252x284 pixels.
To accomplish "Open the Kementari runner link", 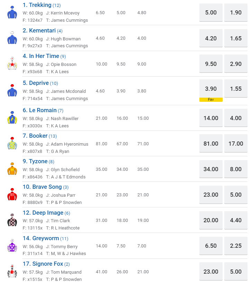I will pyautogui.click(x=42, y=31).
